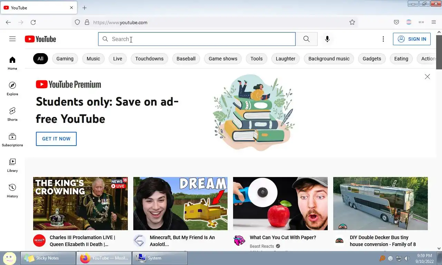Open Minecraft But My Friend Is An Axolotl title
Image resolution: width=442 pixels, height=265 pixels.
[182, 241]
